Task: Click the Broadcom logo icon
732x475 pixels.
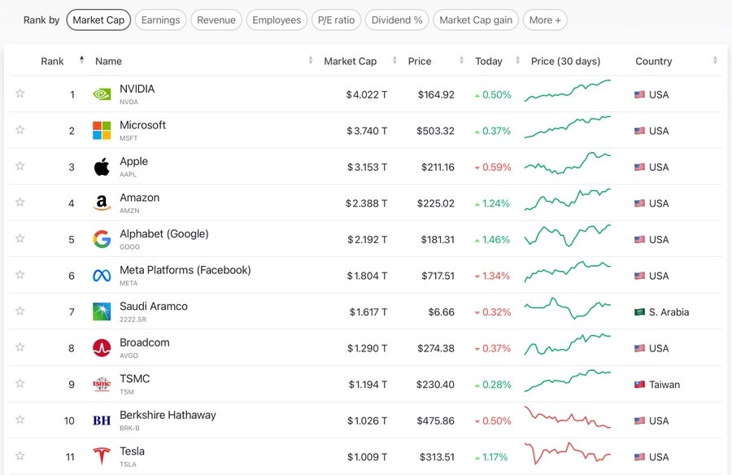Action: (x=102, y=348)
